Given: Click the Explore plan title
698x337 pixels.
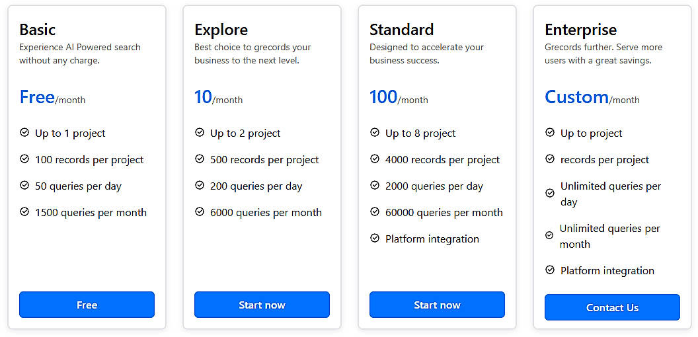Looking at the screenshot, I should (x=221, y=30).
